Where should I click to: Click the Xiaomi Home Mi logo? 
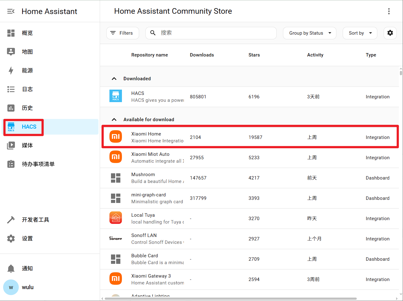[x=116, y=136]
